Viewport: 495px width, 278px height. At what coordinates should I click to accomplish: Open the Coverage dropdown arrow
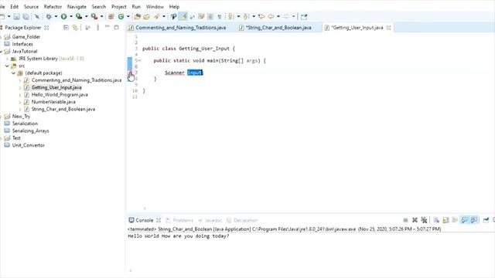tap(86, 16)
